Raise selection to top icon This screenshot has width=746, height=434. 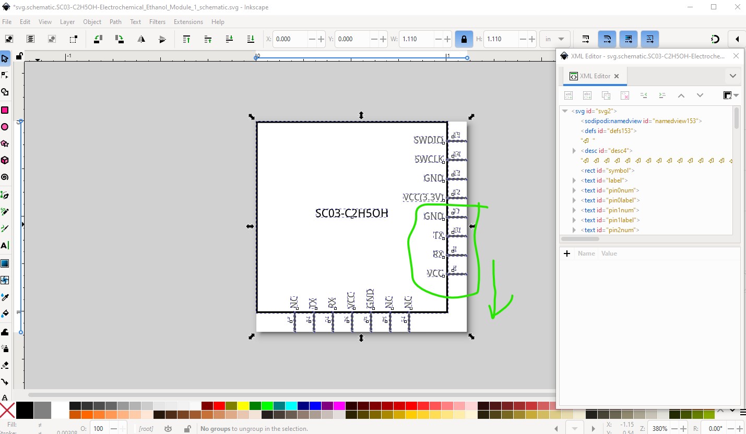coord(186,39)
